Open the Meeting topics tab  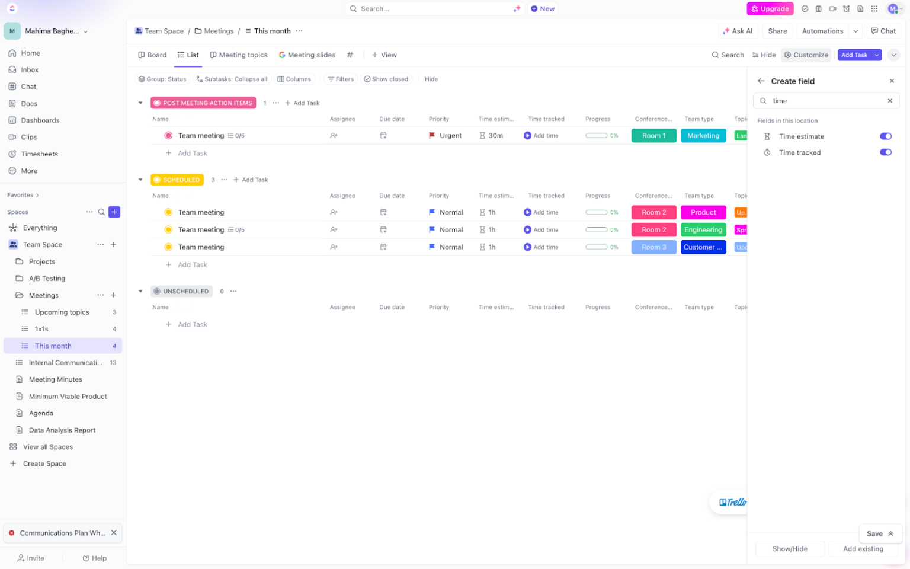tap(239, 55)
